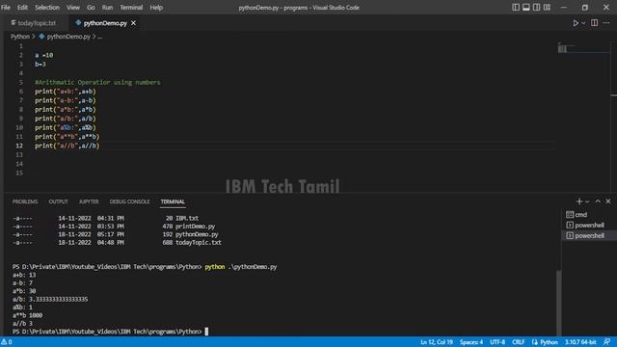Click the code minimap preview

(582, 49)
